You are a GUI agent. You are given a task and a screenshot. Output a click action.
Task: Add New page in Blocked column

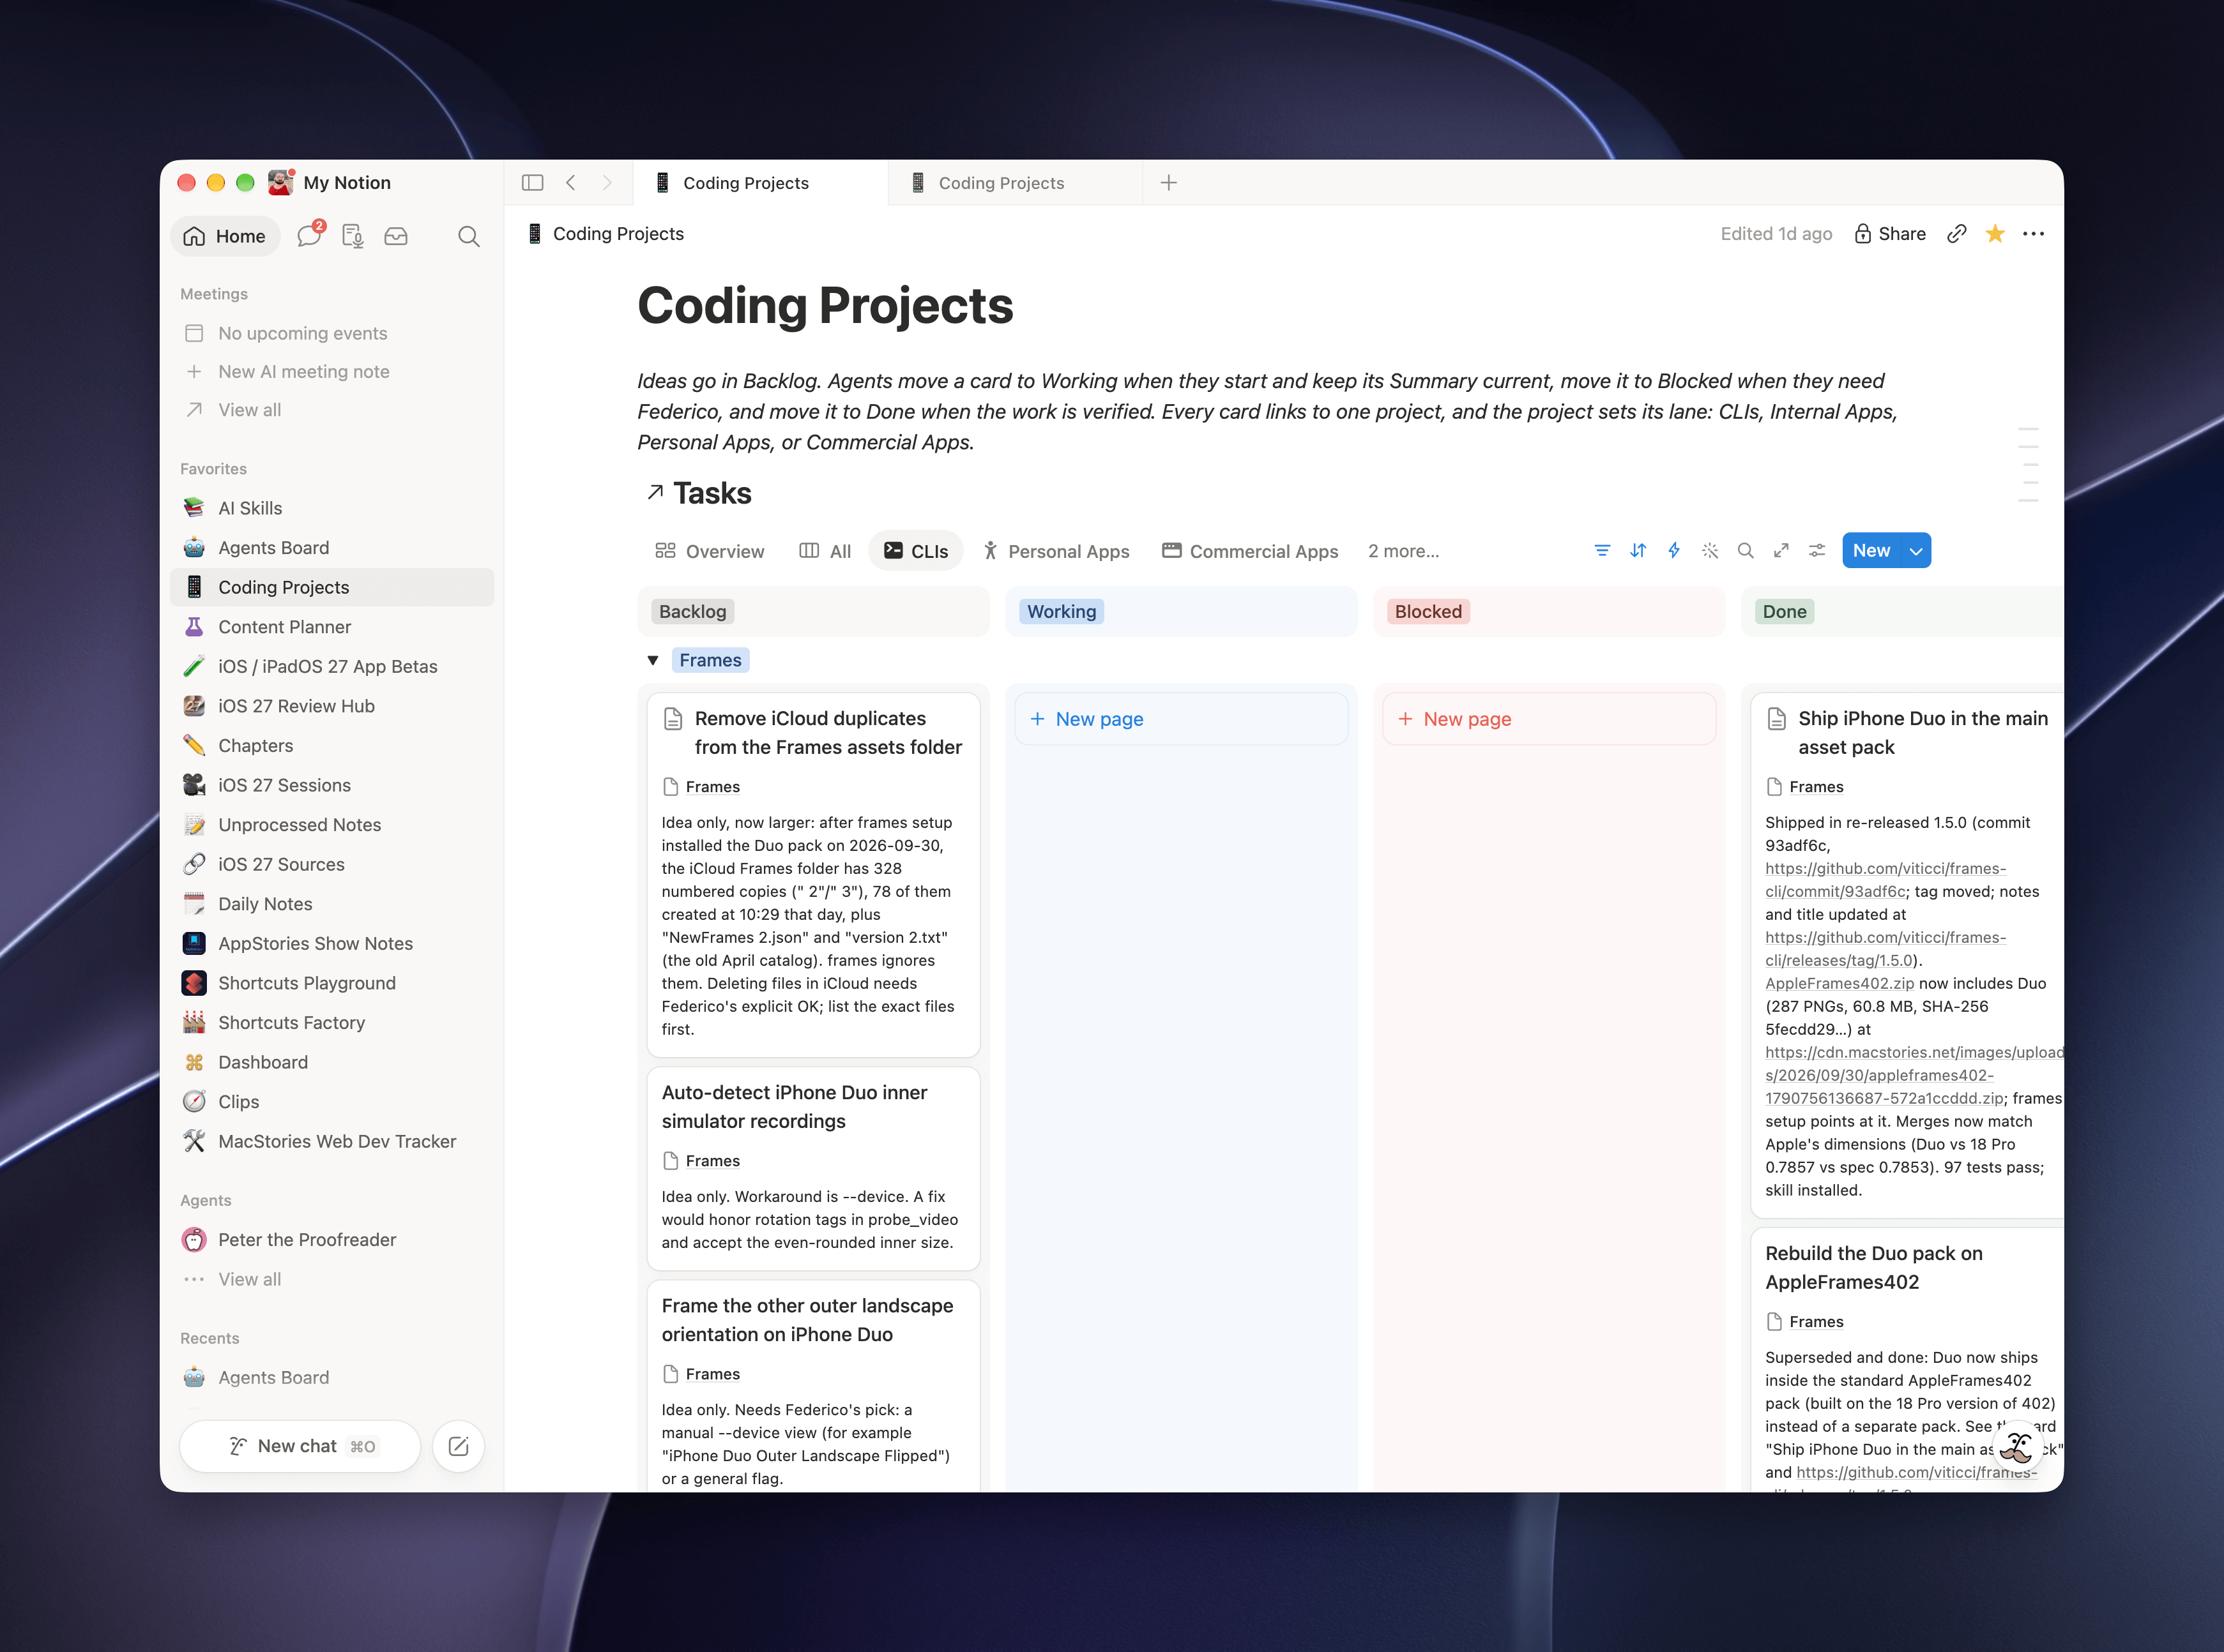coord(1549,719)
